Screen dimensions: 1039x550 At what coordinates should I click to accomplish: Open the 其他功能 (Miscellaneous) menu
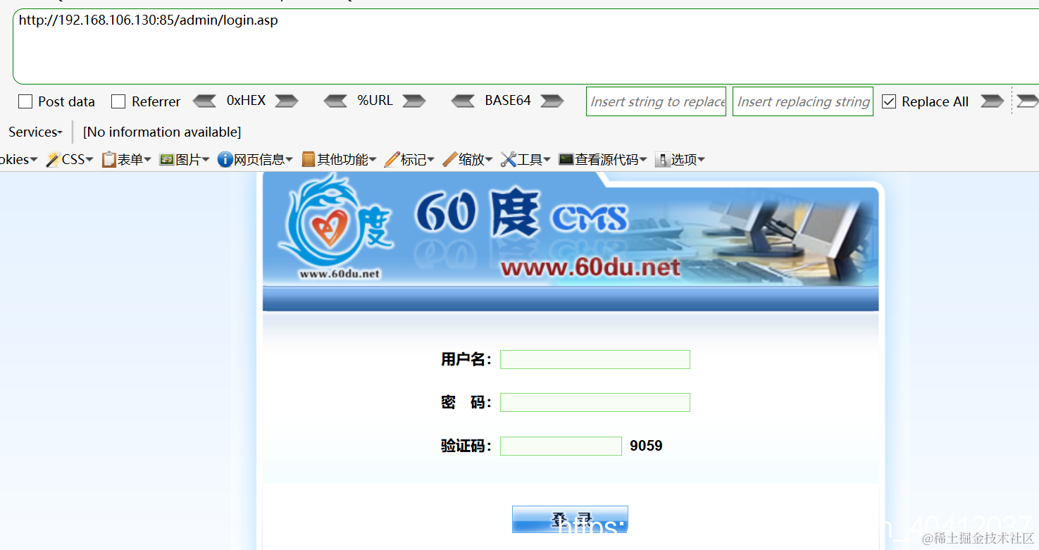339,160
